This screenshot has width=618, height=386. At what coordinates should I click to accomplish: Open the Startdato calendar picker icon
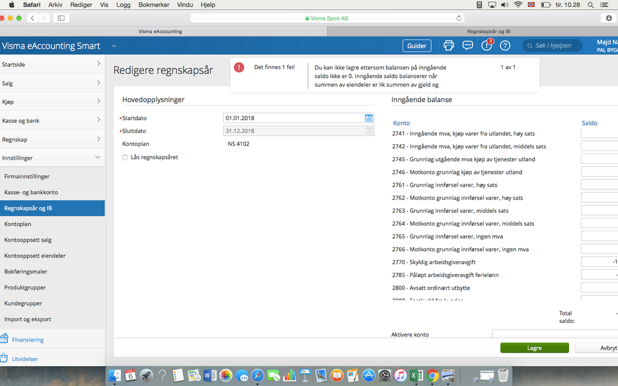coord(368,118)
